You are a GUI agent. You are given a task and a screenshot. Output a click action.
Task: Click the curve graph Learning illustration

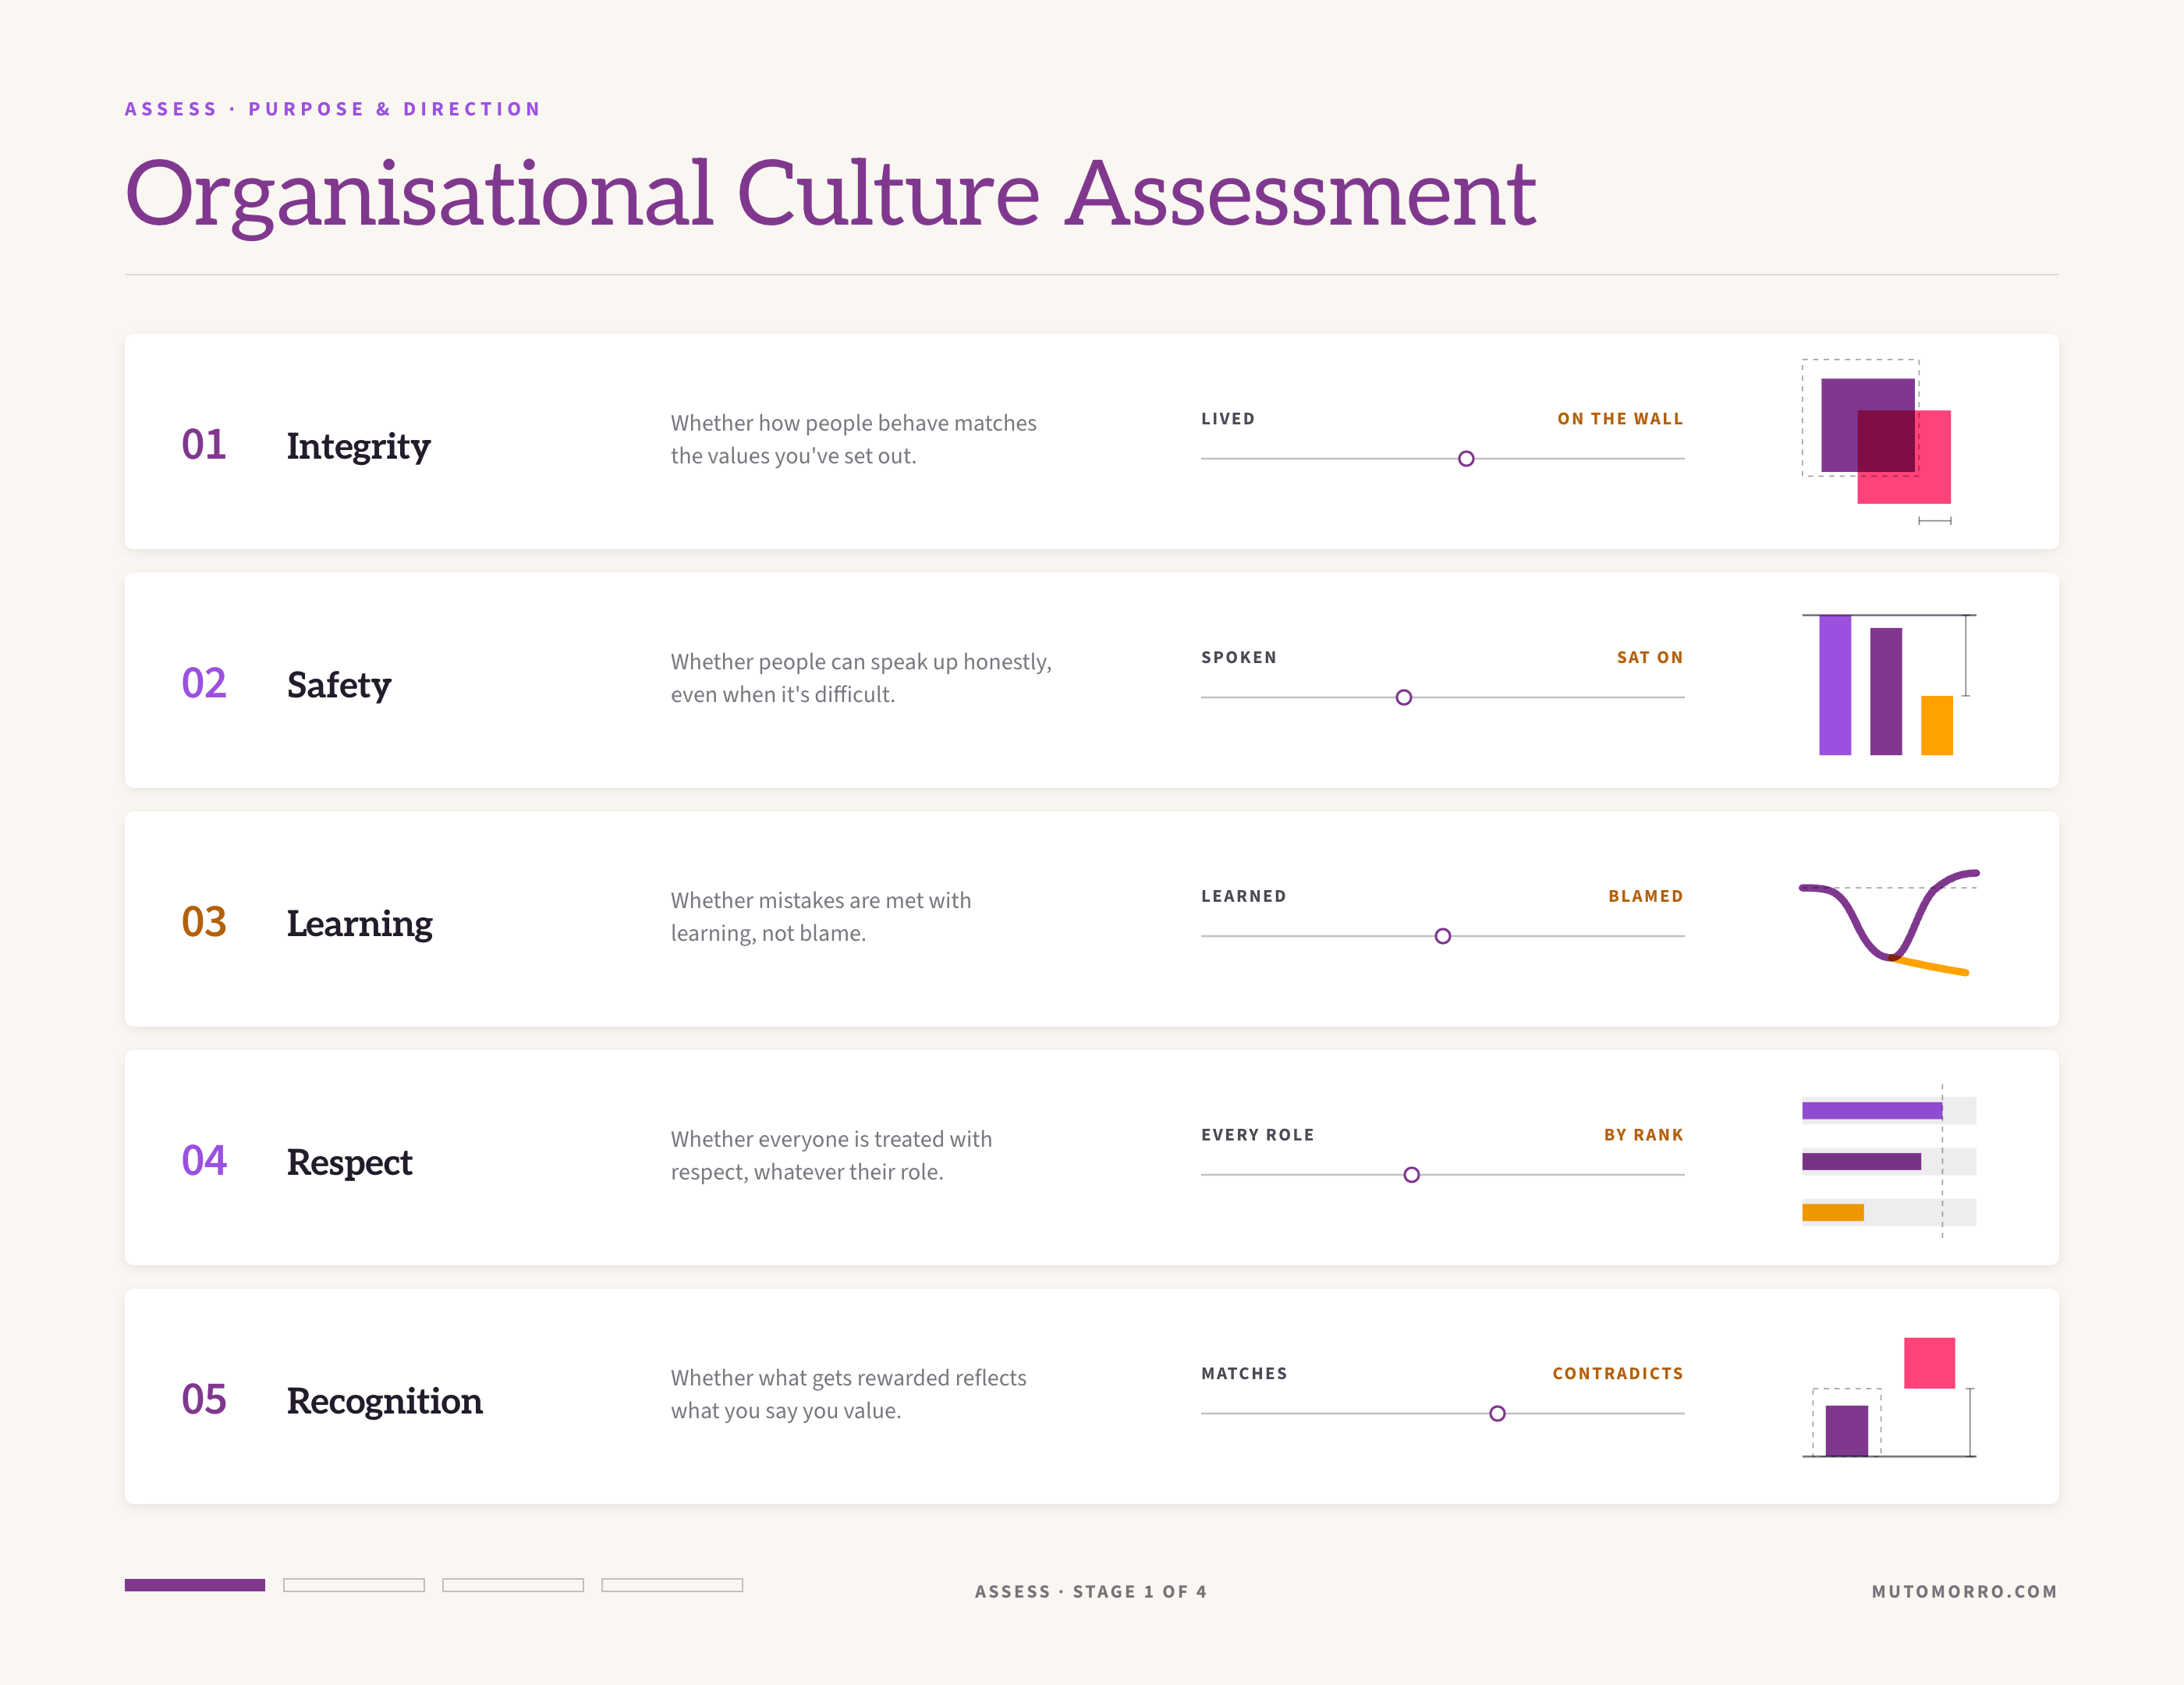pyautogui.click(x=1889, y=922)
